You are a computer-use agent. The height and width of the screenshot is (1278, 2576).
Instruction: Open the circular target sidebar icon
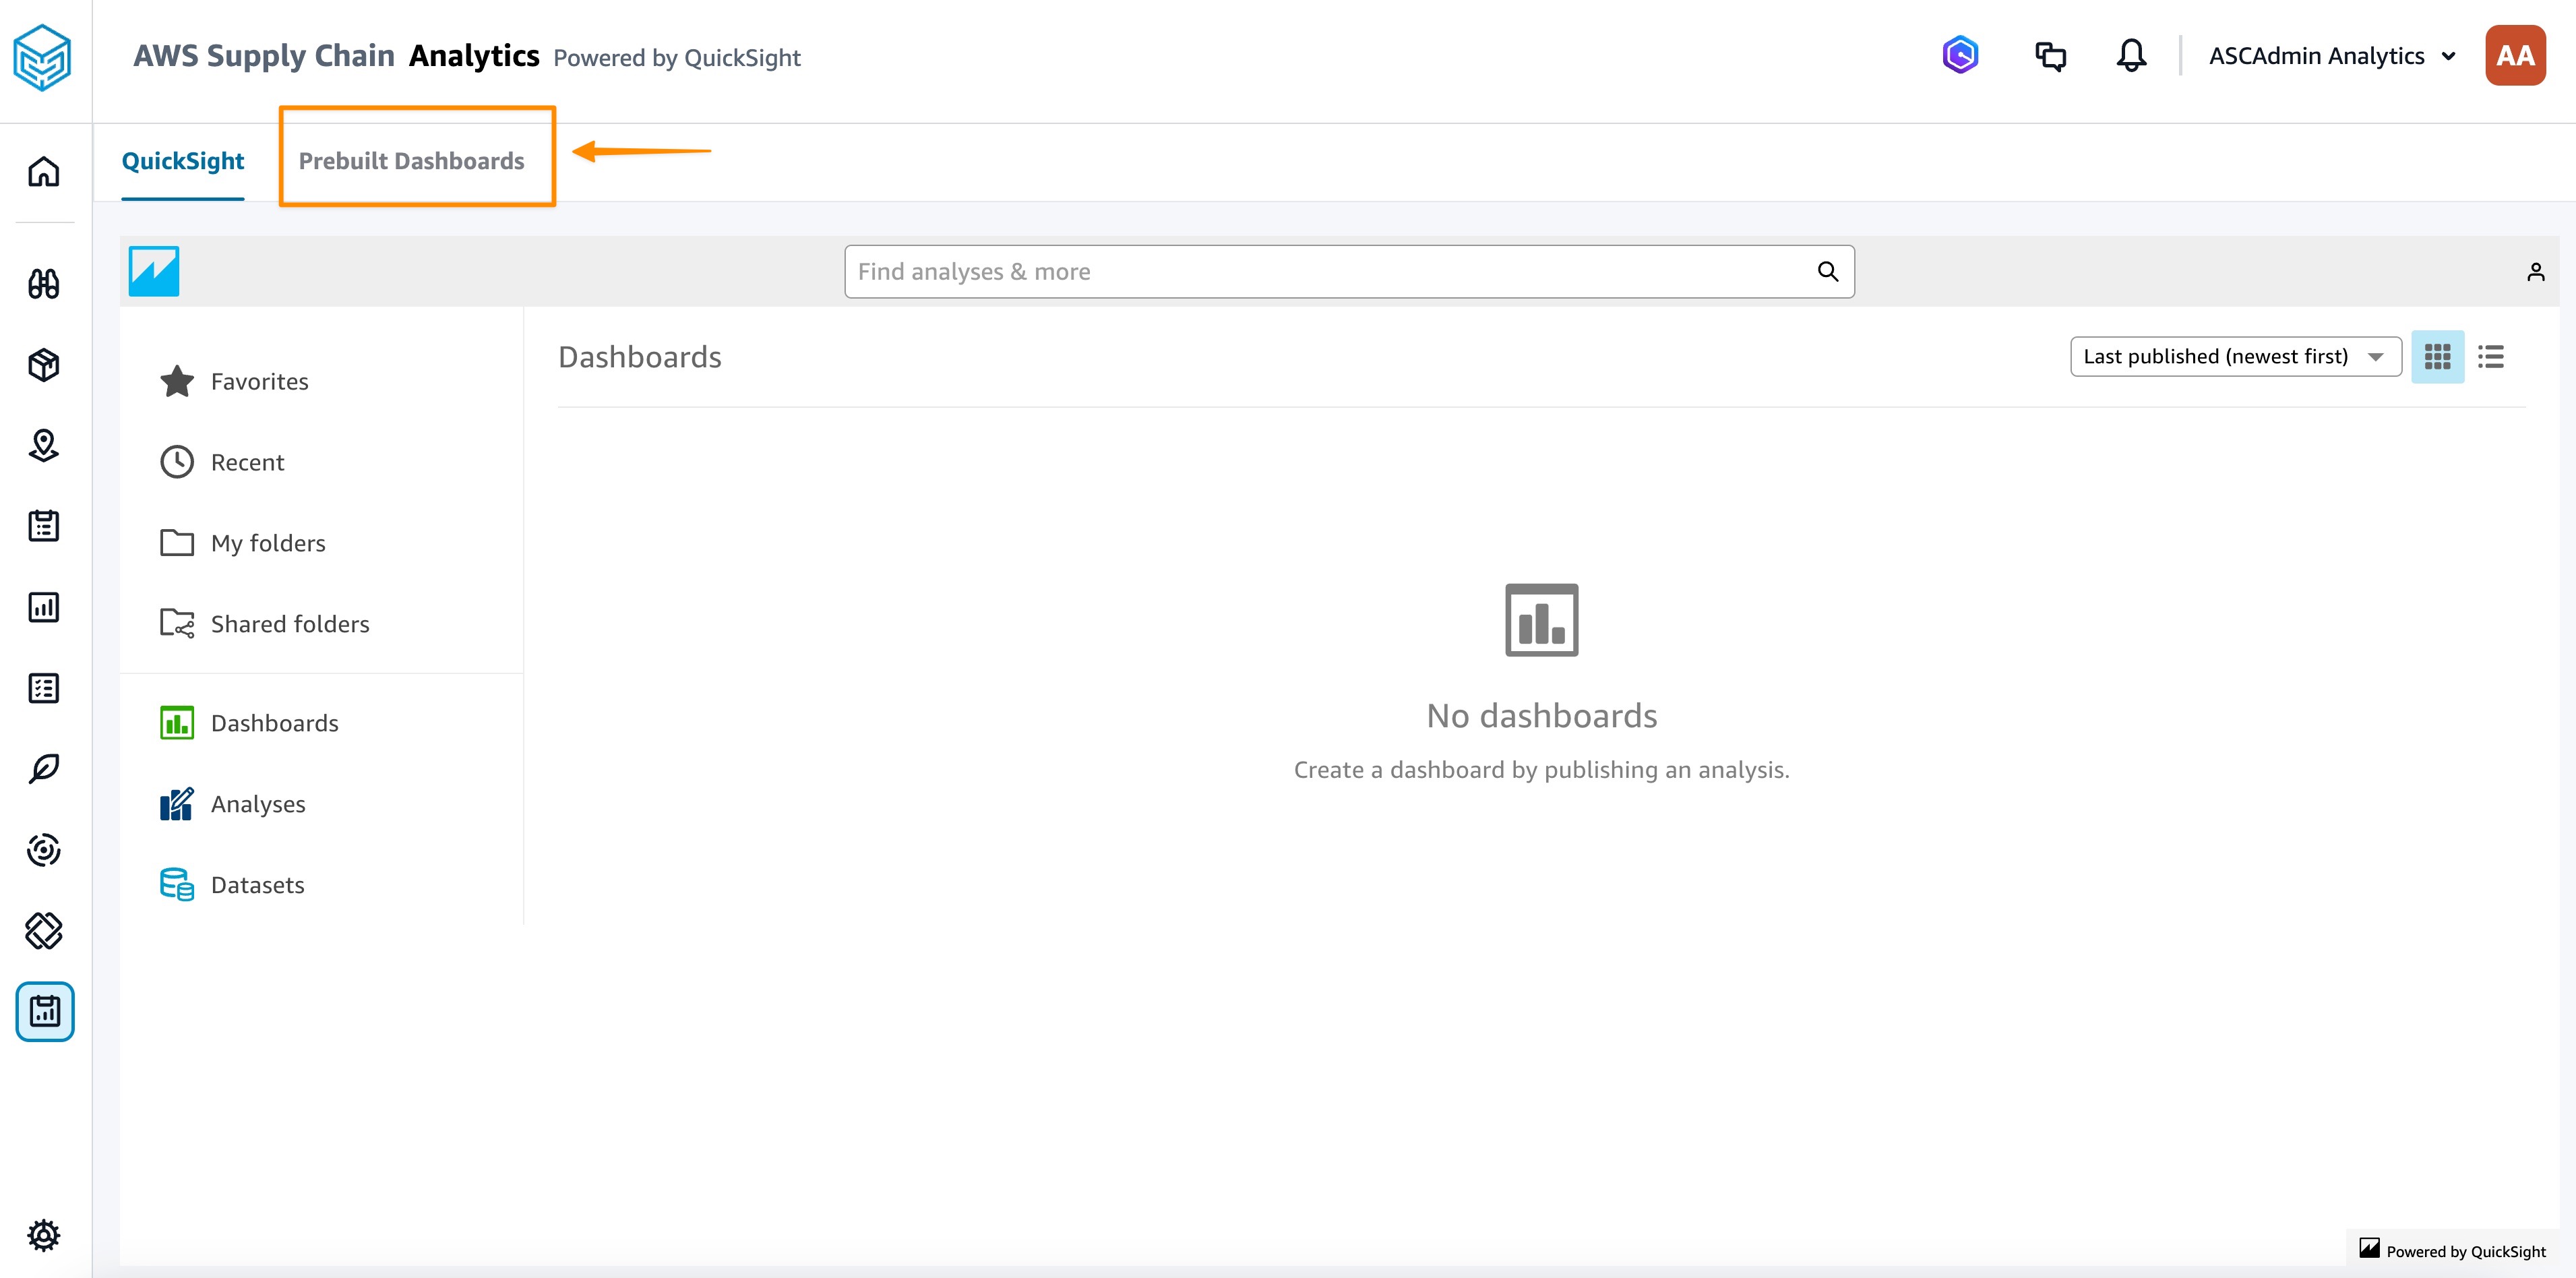point(44,850)
